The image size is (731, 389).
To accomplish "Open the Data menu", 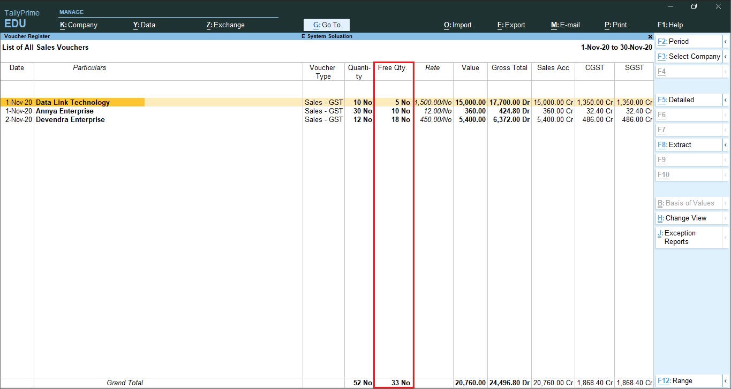I will (x=144, y=25).
